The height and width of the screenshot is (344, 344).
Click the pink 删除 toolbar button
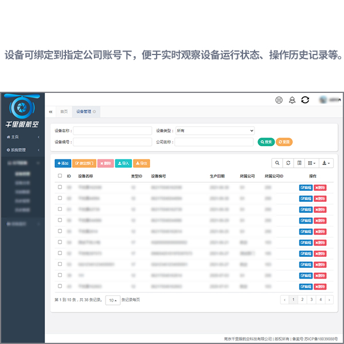coord(105,163)
